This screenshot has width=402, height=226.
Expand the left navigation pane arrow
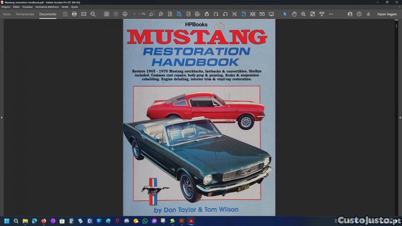tap(2, 117)
